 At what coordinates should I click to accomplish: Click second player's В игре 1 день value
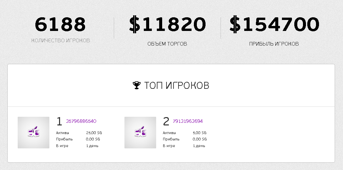(x=199, y=146)
